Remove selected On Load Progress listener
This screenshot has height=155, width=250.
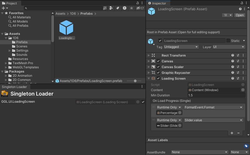[x=238, y=133]
